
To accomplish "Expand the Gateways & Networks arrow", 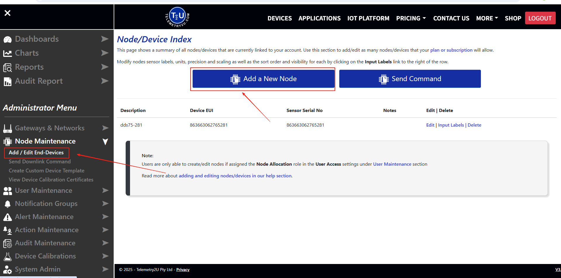I will [105, 128].
